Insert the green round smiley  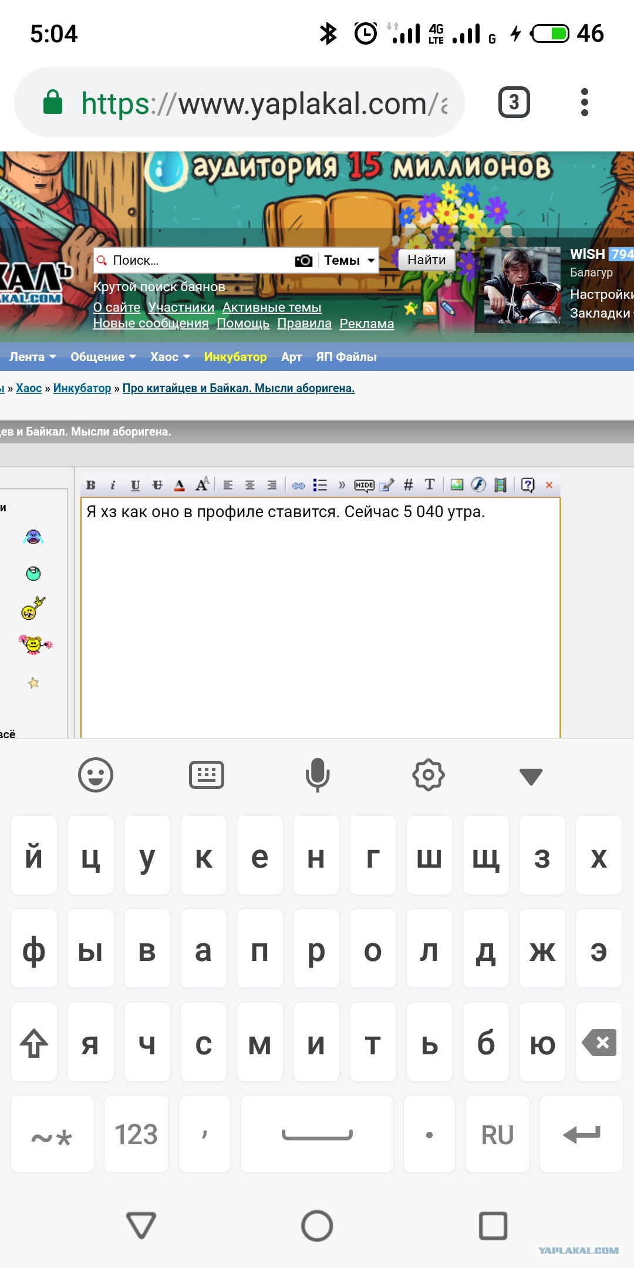[33, 574]
